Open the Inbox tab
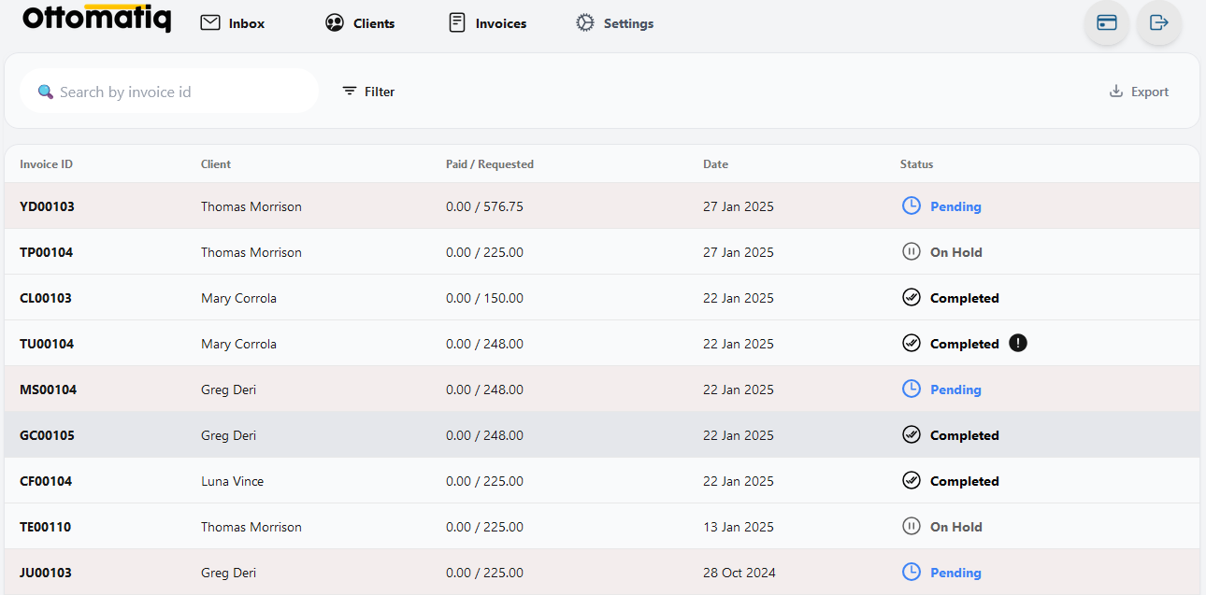The image size is (1206, 595). (233, 23)
